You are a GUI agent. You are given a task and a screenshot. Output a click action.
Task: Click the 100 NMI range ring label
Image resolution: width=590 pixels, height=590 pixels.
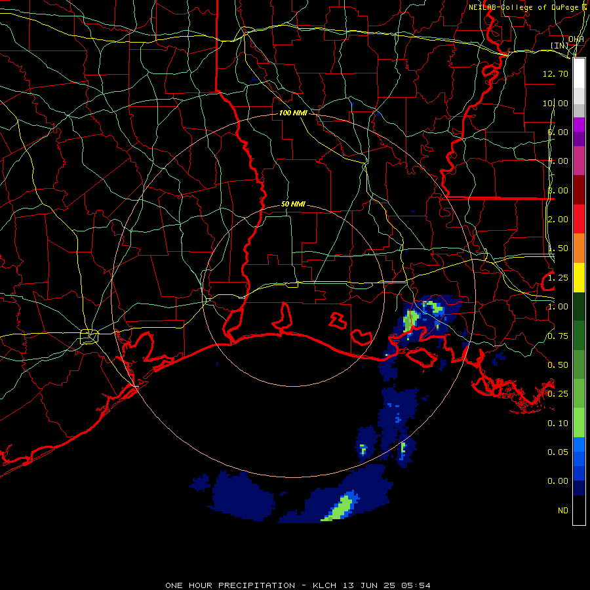pyautogui.click(x=293, y=113)
